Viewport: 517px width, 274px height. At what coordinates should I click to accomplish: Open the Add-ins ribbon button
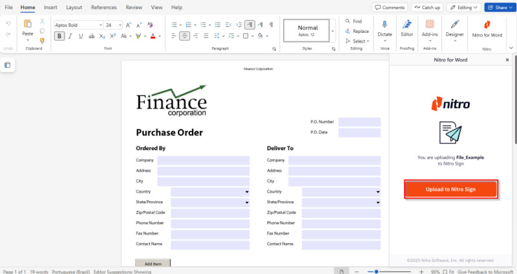(x=430, y=28)
